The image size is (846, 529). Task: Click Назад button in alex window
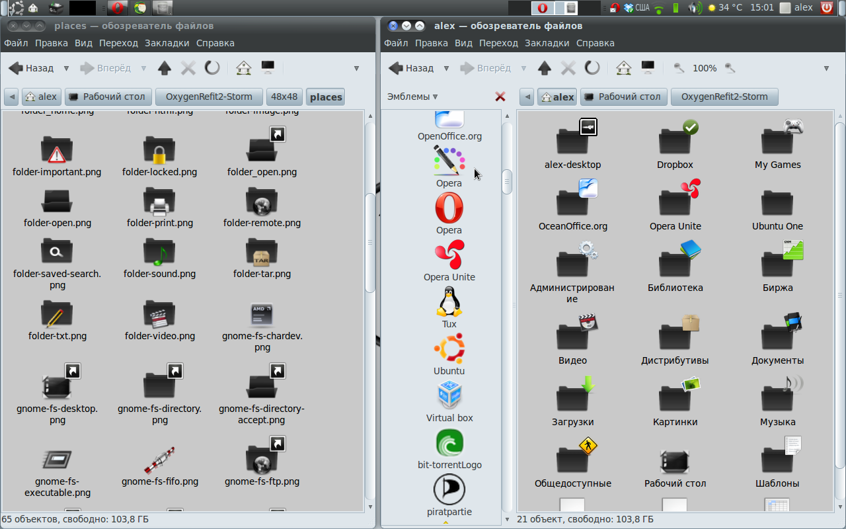click(411, 68)
